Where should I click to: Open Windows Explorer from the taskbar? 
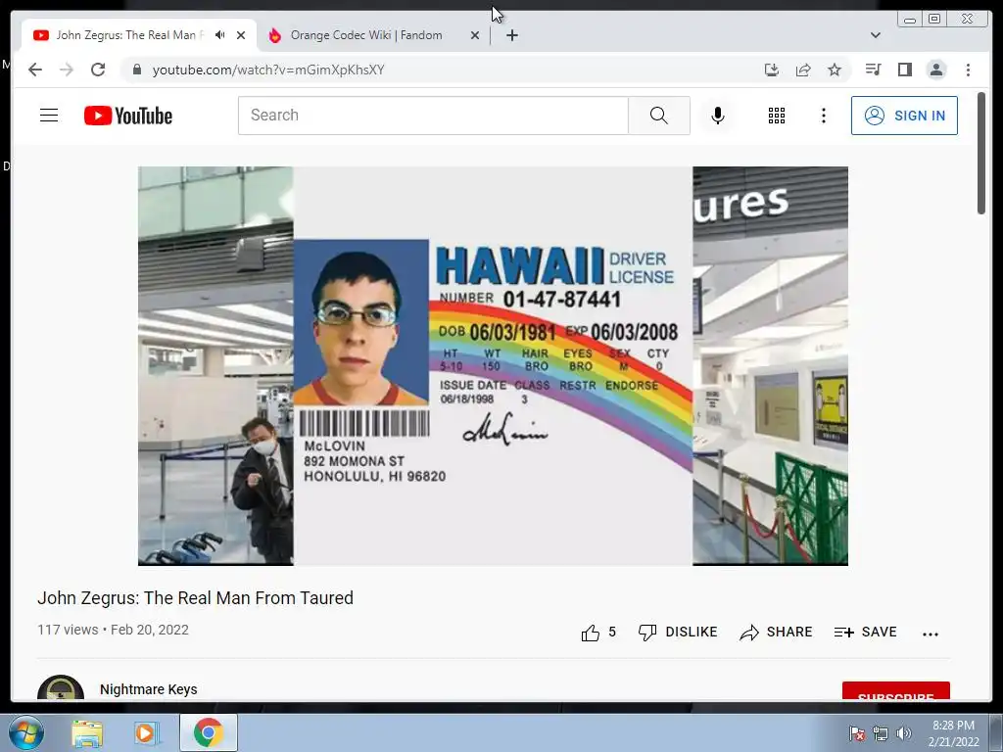(87, 732)
